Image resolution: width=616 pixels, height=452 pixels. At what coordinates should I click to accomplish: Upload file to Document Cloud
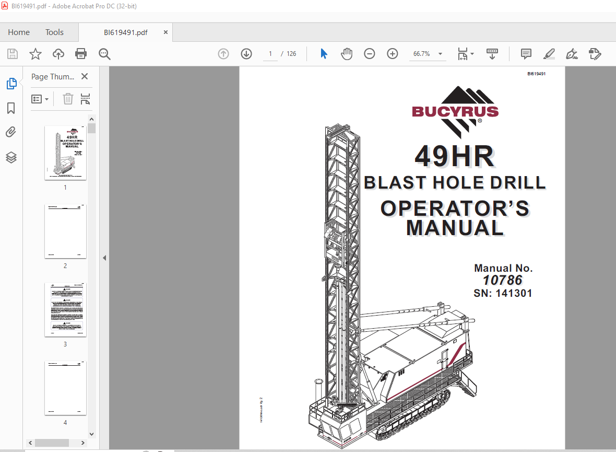[x=58, y=54]
